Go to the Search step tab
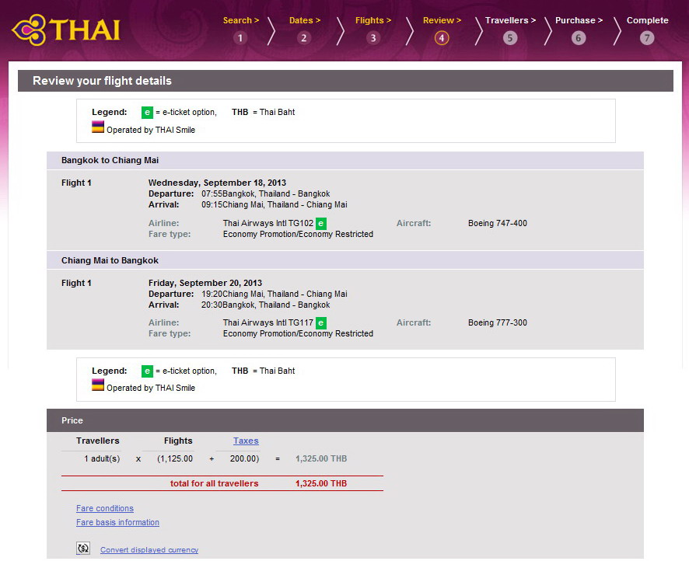Viewport: 689px width, 561px height. (241, 20)
